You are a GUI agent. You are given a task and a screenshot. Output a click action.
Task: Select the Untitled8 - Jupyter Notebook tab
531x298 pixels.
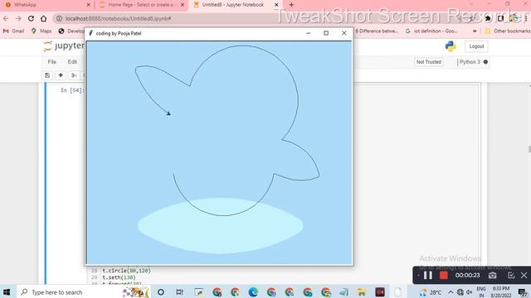235,5
